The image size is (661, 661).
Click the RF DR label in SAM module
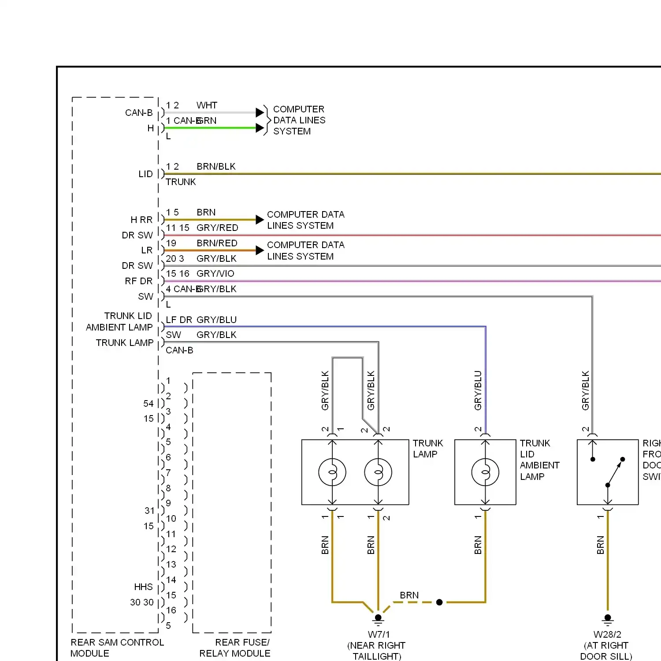click(x=138, y=281)
